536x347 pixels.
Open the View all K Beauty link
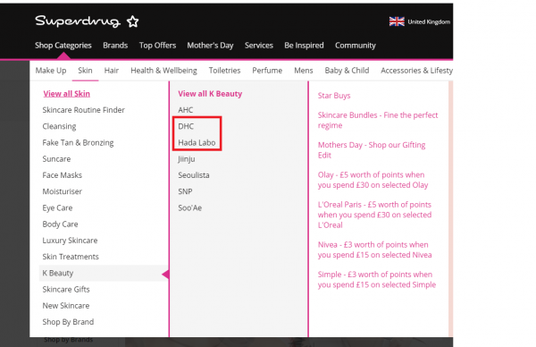pyautogui.click(x=210, y=94)
